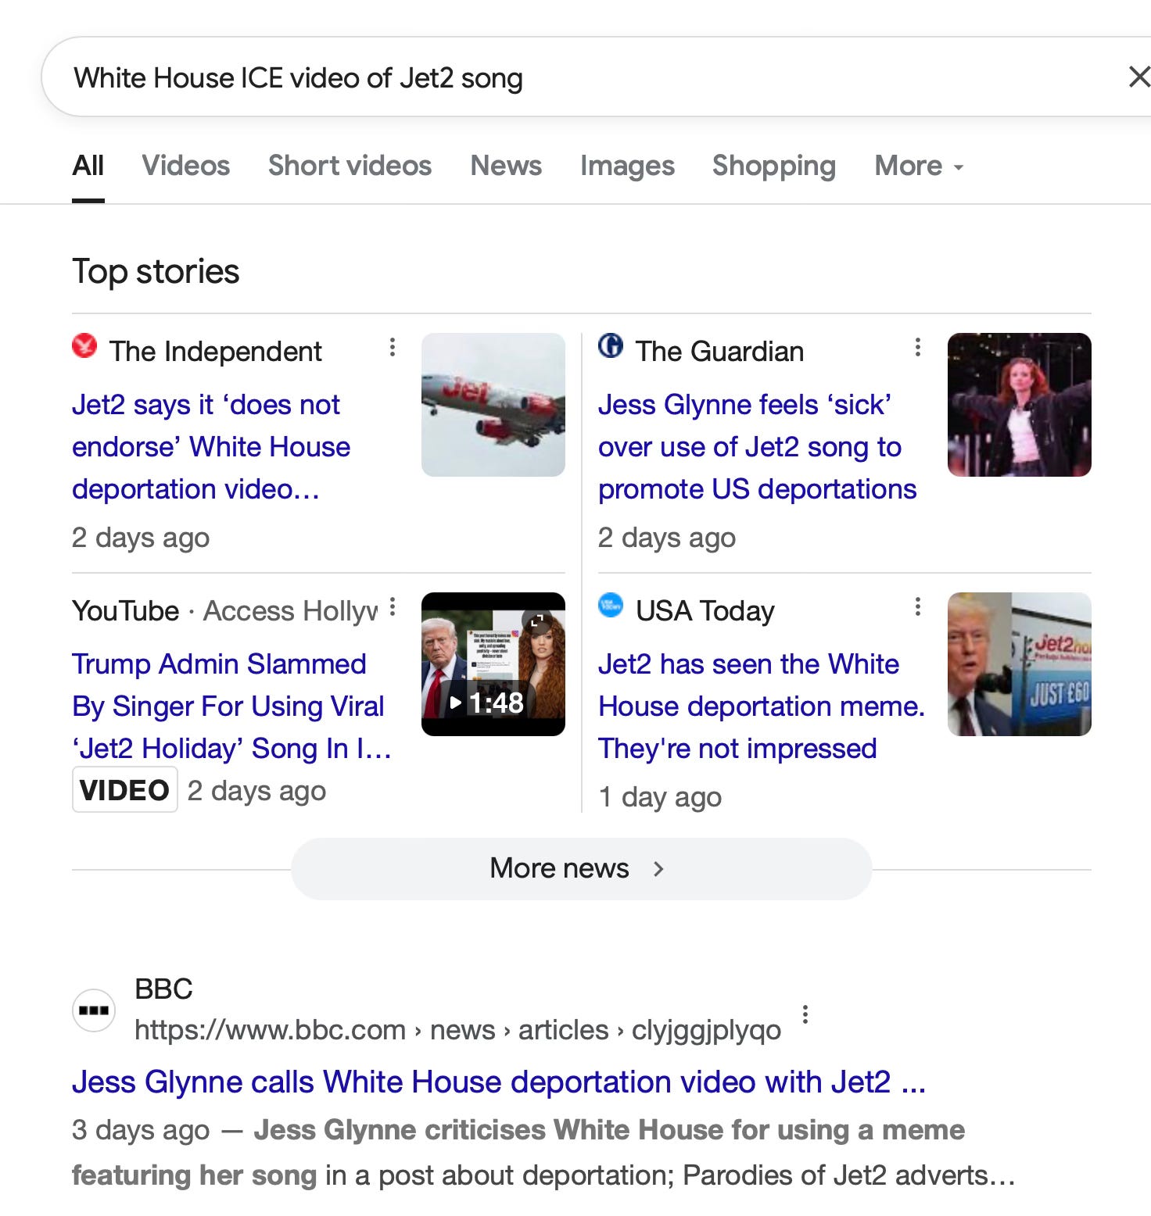This screenshot has width=1151, height=1216.
Task: Click the More news button
Action: pos(581,868)
